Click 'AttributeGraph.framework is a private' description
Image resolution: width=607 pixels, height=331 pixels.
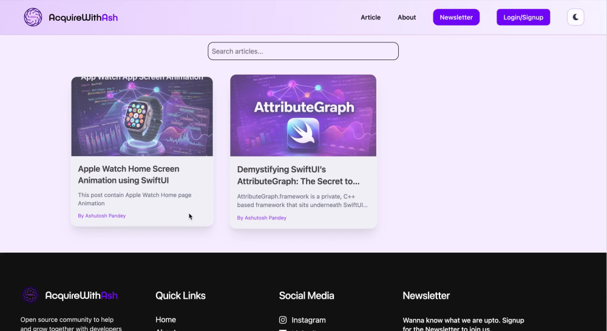tap(302, 200)
